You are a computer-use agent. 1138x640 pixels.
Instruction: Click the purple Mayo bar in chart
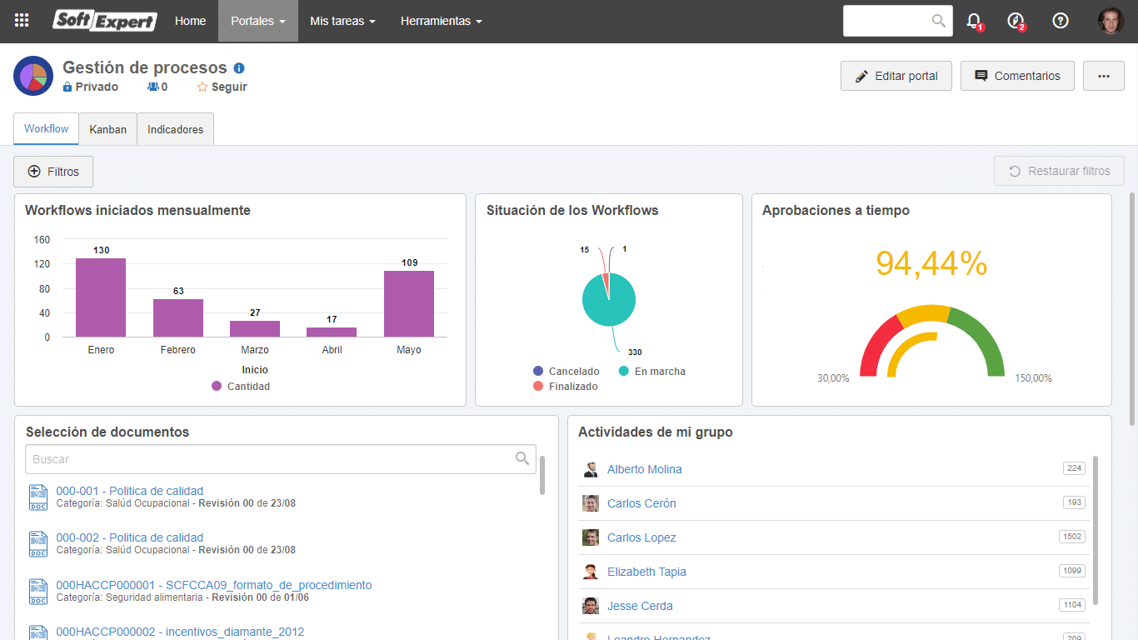point(409,303)
